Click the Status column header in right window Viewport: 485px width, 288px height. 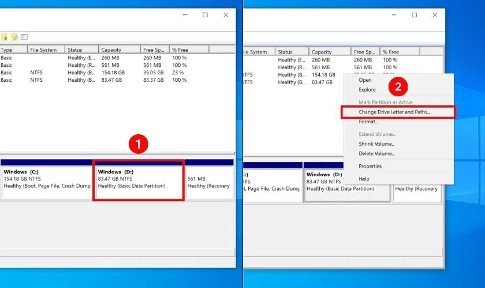tap(292, 52)
